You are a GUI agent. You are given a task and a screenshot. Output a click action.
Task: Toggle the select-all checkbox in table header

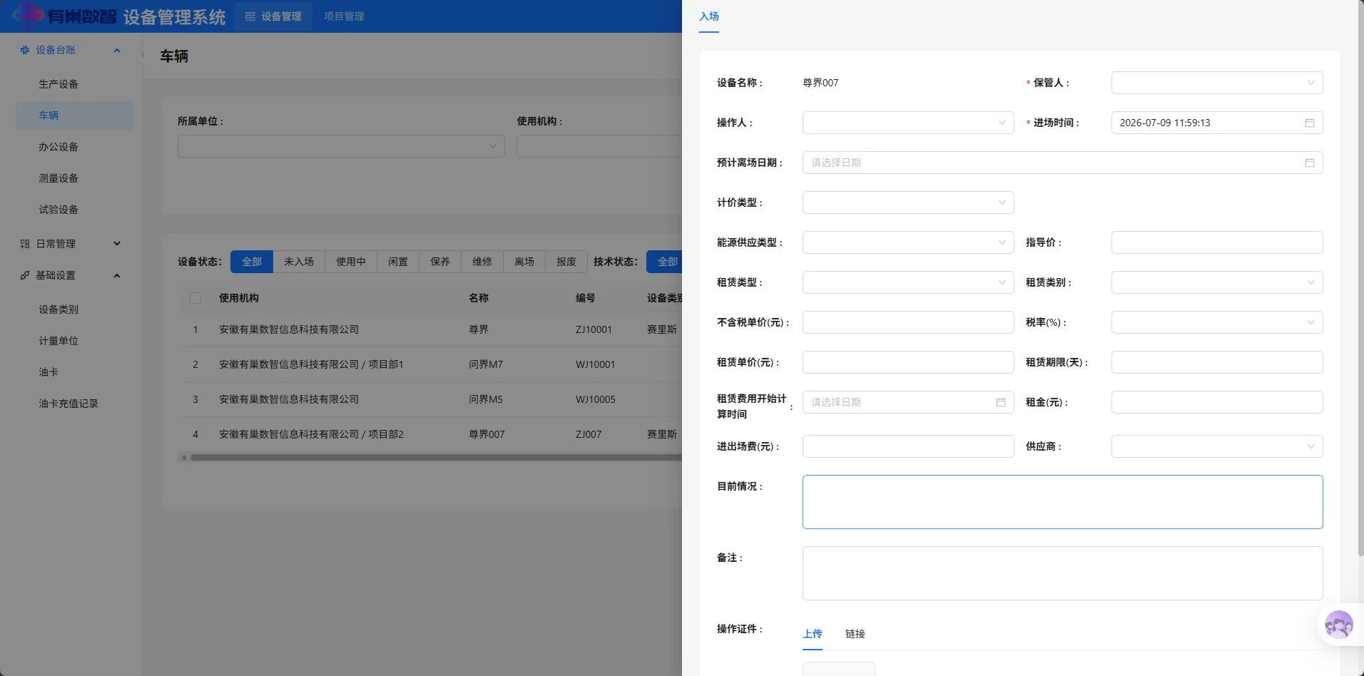click(195, 298)
